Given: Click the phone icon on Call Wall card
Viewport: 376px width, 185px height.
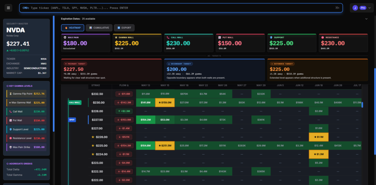Looking at the screenshot, I should 168,37.
